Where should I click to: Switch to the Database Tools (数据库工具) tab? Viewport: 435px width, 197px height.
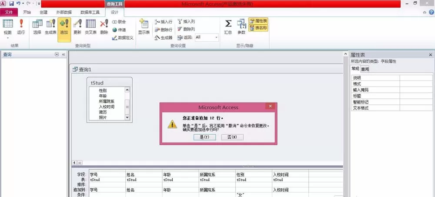point(90,12)
